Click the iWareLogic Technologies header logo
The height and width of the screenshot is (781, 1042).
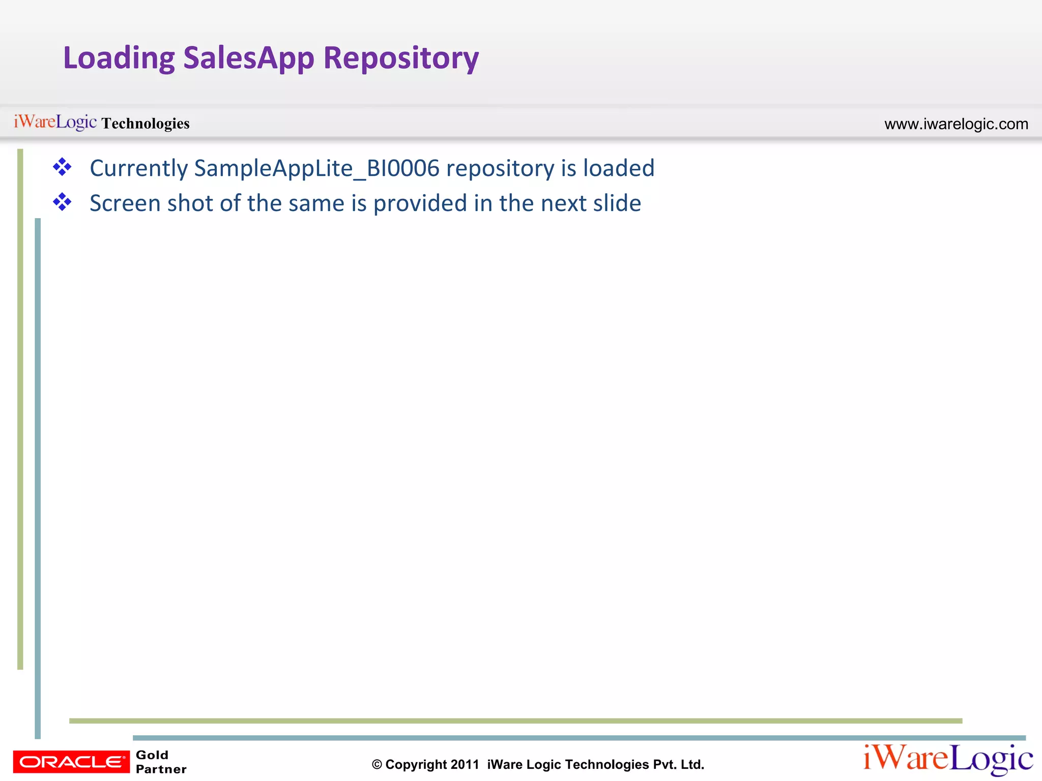(102, 123)
